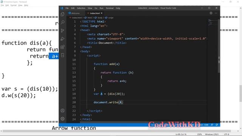Open the Terminal menu
The width and height of the screenshot is (242, 136).
tap(110, 8)
